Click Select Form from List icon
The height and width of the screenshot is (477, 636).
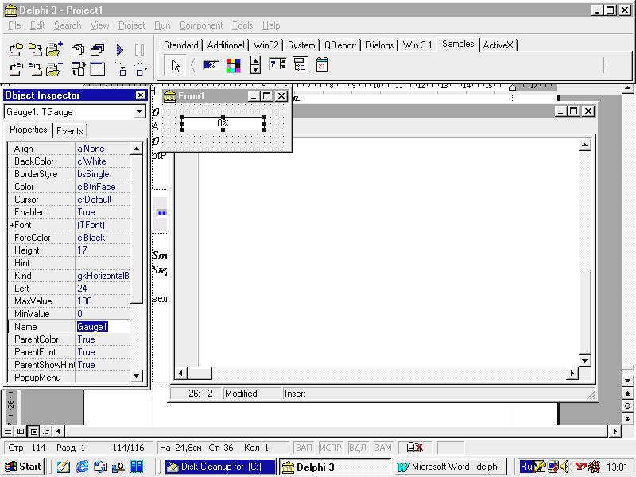point(97,49)
